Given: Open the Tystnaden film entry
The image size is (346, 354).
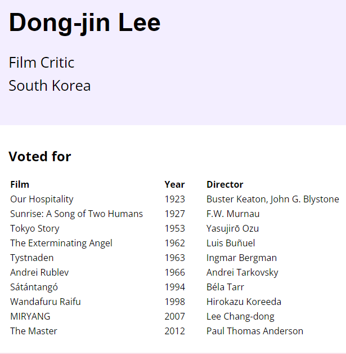Looking at the screenshot, I should [x=32, y=258].
